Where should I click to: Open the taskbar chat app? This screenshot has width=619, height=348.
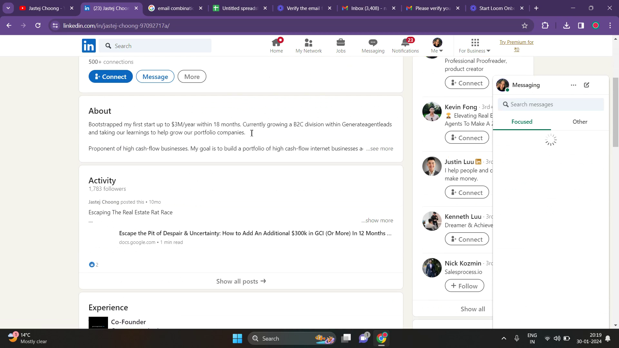(x=364, y=338)
